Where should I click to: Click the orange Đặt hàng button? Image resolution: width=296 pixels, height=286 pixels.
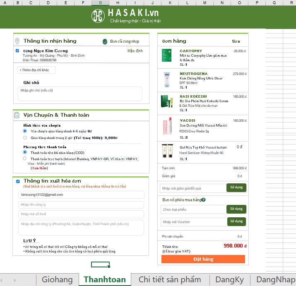(x=203, y=259)
